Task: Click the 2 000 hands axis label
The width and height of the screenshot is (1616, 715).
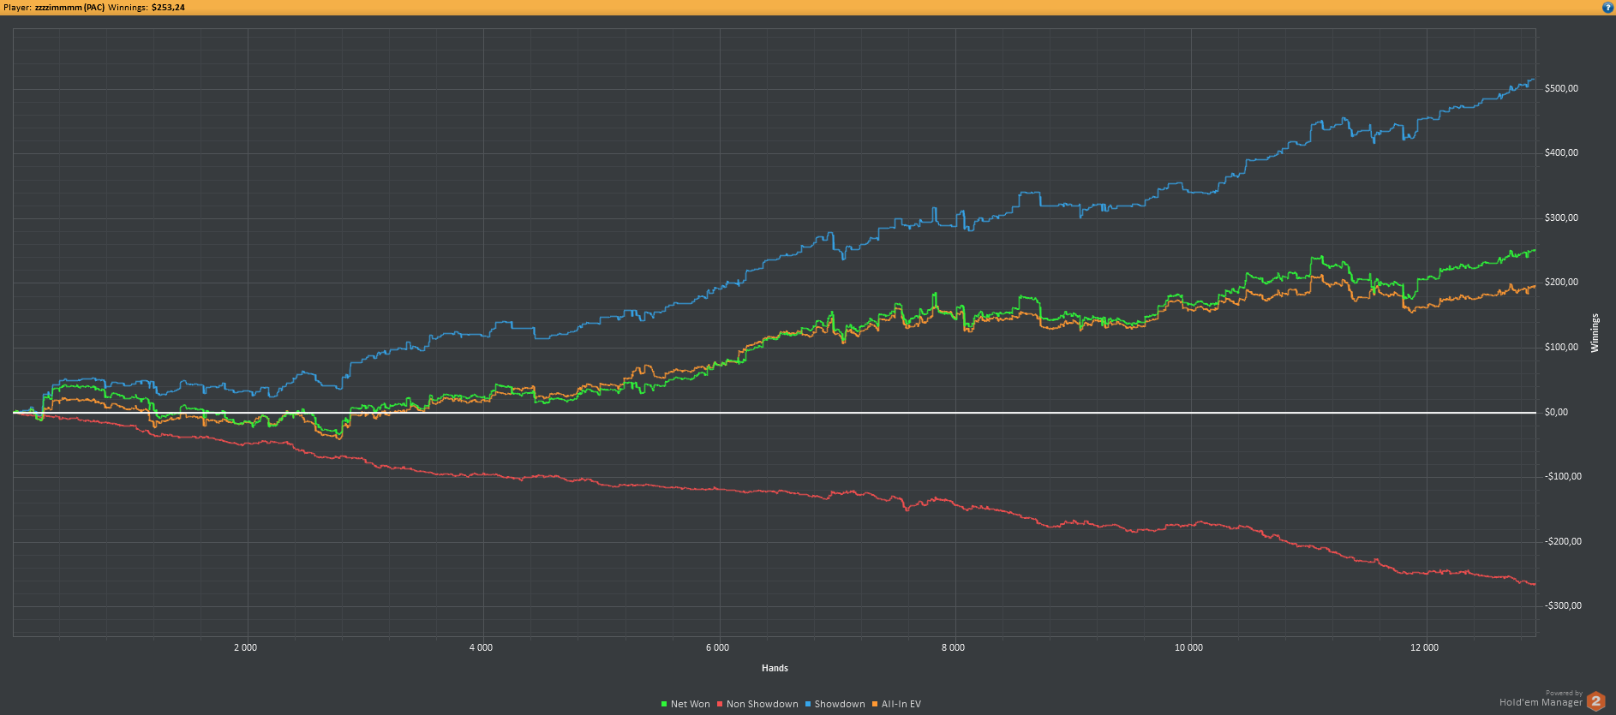Action: pyautogui.click(x=245, y=647)
